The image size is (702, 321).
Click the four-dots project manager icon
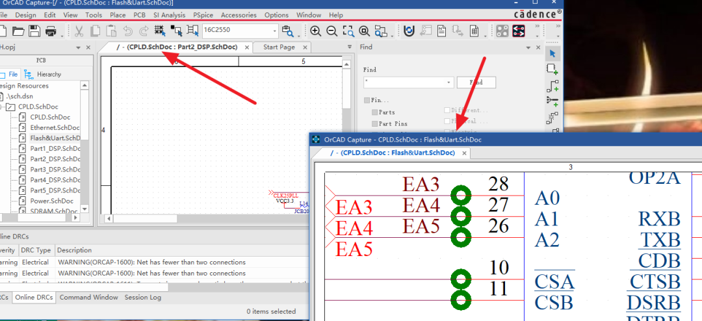[502, 31]
